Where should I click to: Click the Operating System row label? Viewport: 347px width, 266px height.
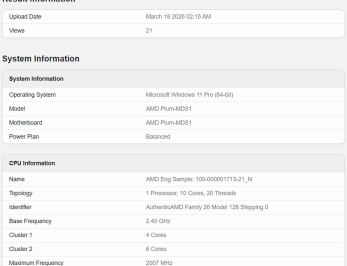[x=32, y=94]
